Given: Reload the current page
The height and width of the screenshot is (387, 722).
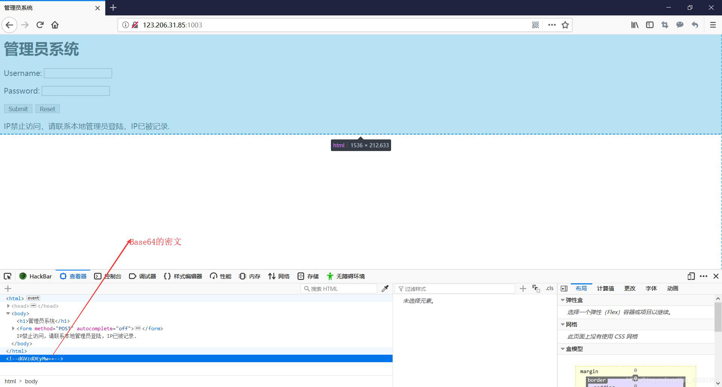Looking at the screenshot, I should [x=40, y=25].
